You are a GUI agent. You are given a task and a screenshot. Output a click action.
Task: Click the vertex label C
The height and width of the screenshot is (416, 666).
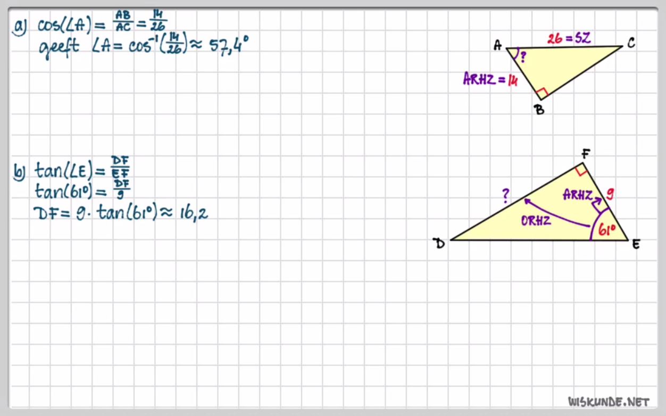tap(630, 44)
